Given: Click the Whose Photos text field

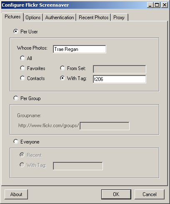Looking at the screenshot, I should point(80,49).
